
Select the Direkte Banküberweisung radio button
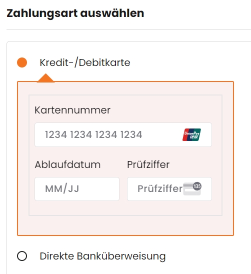pyautogui.click(x=22, y=256)
